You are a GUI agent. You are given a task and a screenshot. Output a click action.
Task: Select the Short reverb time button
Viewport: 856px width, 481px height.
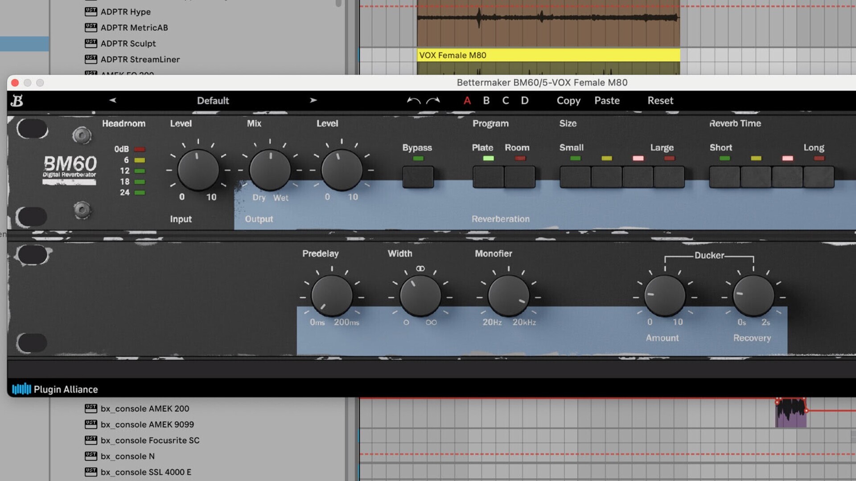724,177
